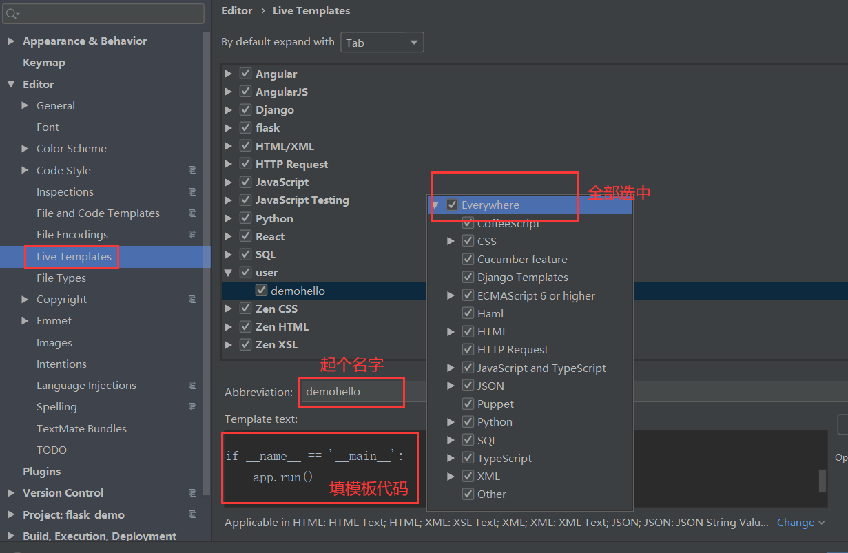Expand the Python context node
Viewport: 848px width, 553px height.
[x=451, y=421]
